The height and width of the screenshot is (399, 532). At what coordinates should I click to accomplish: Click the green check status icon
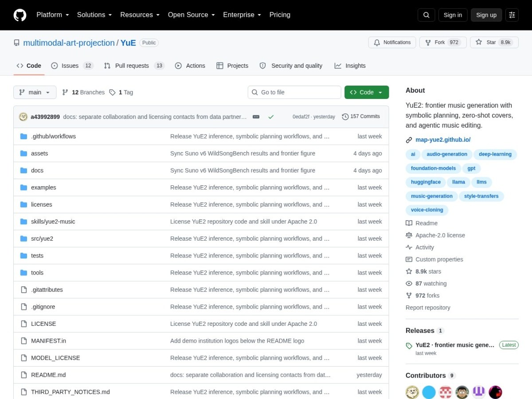tap(271, 117)
